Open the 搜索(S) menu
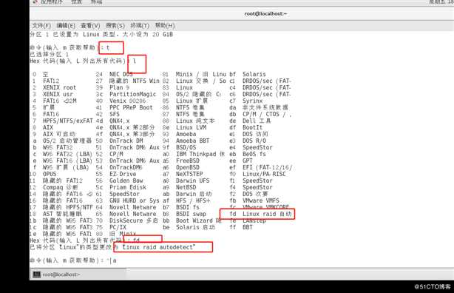The image size is (454, 293). pyautogui.click(x=115, y=25)
